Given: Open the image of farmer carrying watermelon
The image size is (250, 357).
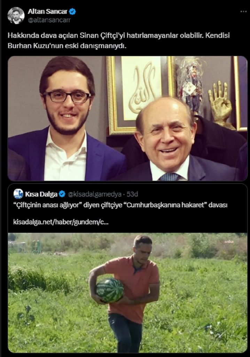Looking at the screenshot, I should pos(127,293).
